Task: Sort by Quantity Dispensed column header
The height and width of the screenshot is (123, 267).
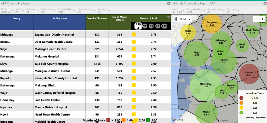Action: coord(97,18)
